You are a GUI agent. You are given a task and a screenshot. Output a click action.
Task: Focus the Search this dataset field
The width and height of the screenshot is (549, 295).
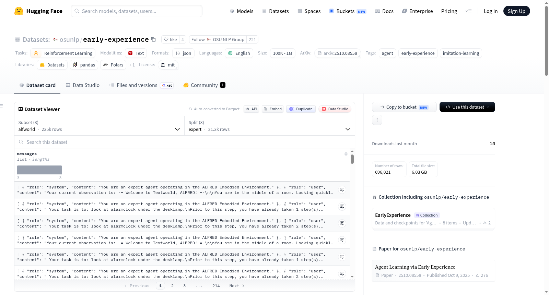click(185, 142)
